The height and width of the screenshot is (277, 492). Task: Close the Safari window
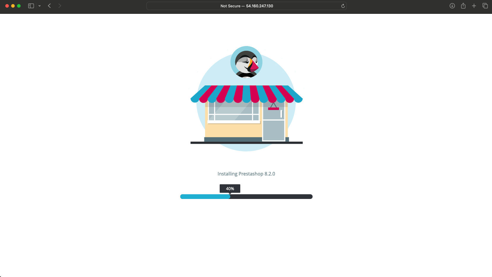(7, 6)
